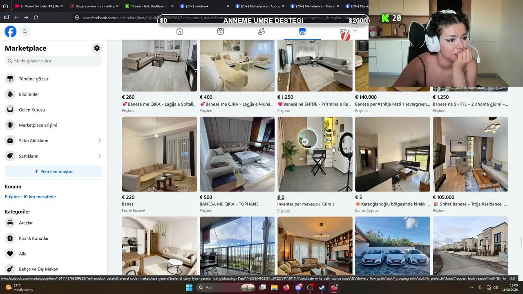
Task: Expand the Sattıkların chevron
Action: (x=99, y=156)
